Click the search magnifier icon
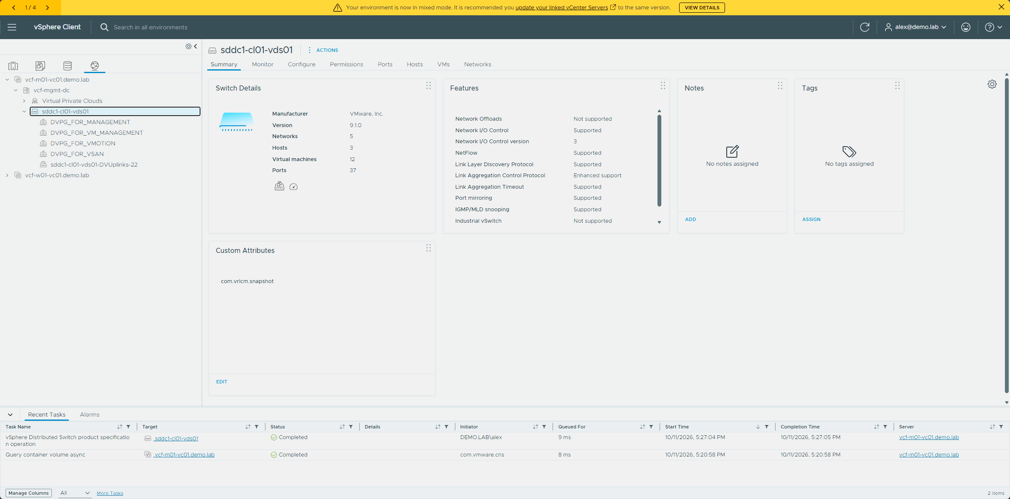Screen dimensions: 1010x499 (x=104, y=27)
